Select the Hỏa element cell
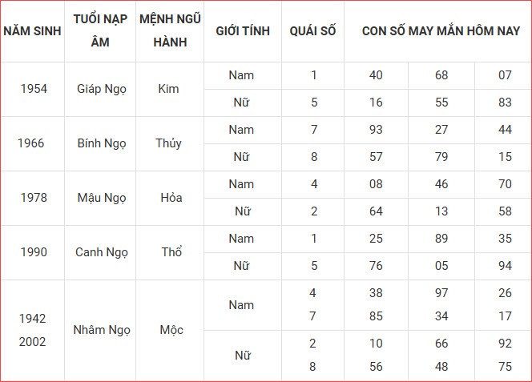This screenshot has width=532, height=382. click(169, 198)
